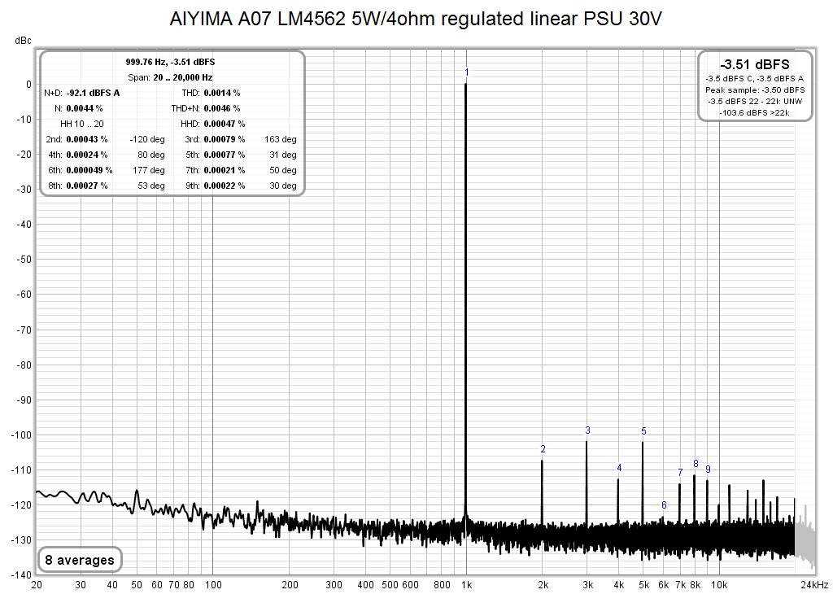Click the N value 0.0044 %
The height and width of the screenshot is (594, 833).
tap(85, 108)
